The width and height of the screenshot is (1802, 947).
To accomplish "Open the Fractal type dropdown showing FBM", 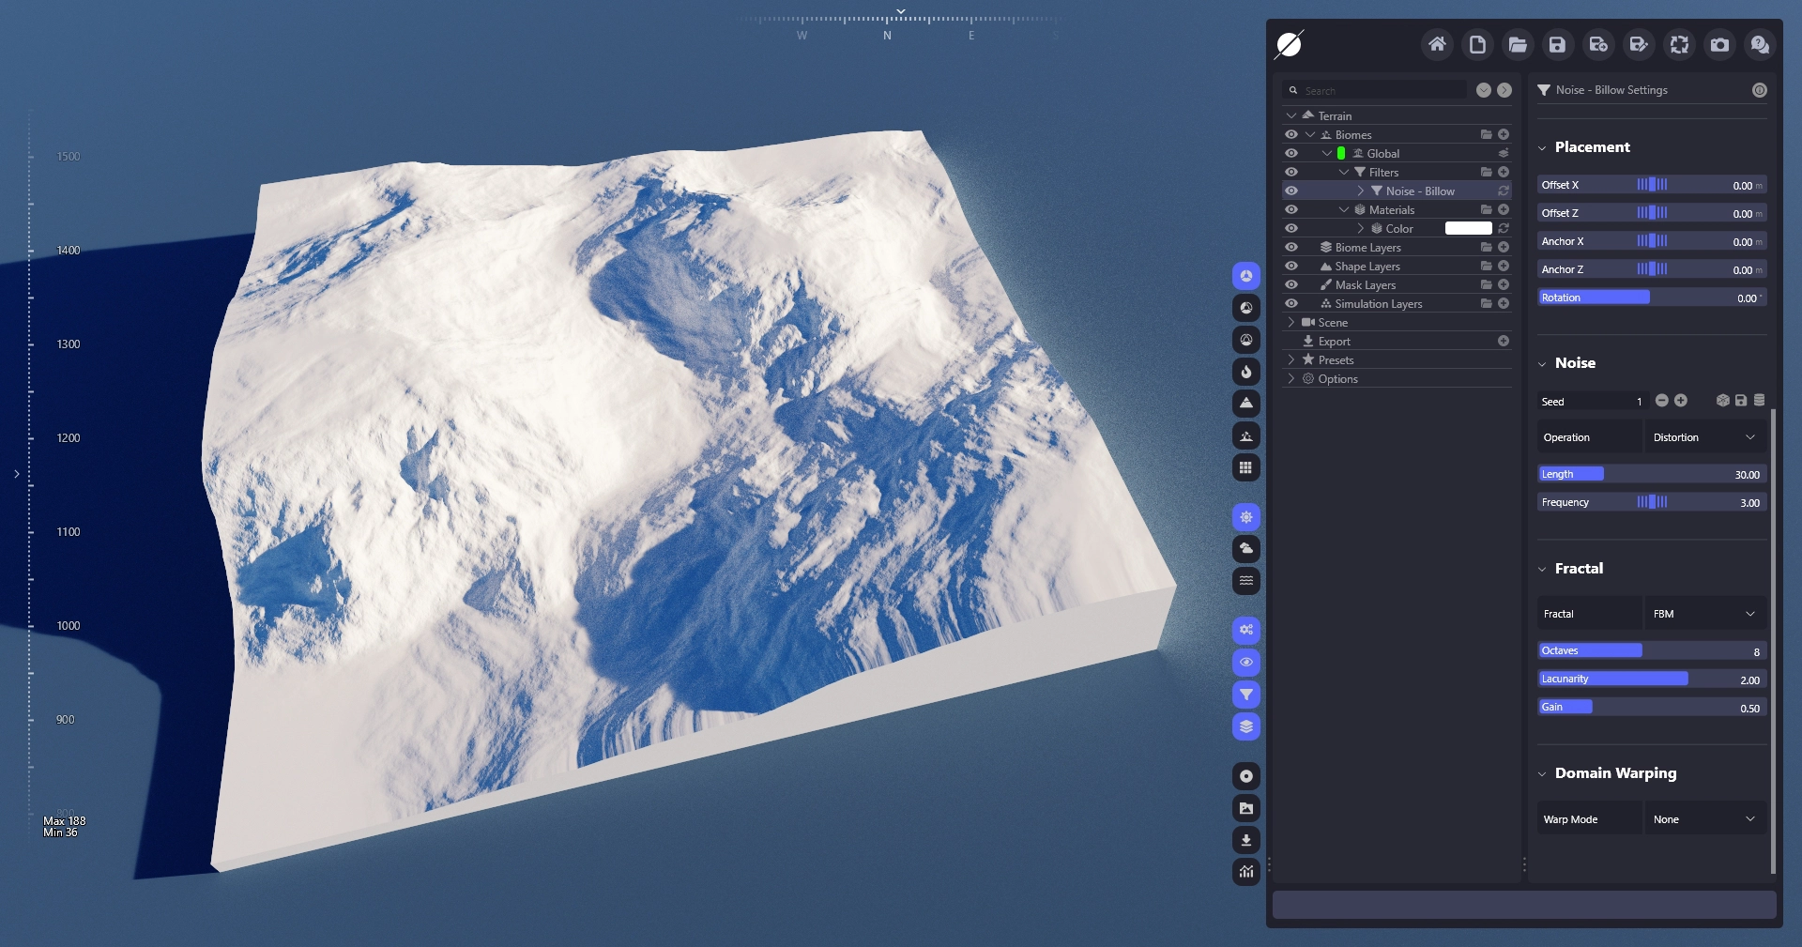I will tap(1703, 614).
